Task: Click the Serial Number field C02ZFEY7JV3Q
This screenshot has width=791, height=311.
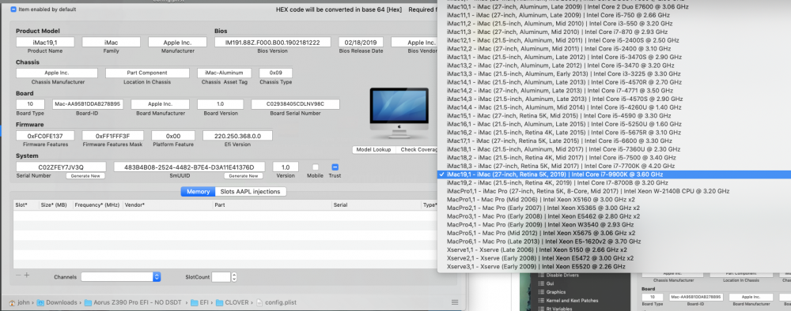Action: pos(61,167)
